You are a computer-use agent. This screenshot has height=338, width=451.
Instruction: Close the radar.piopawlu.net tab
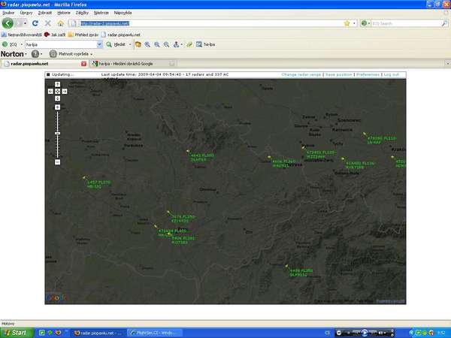83,64
